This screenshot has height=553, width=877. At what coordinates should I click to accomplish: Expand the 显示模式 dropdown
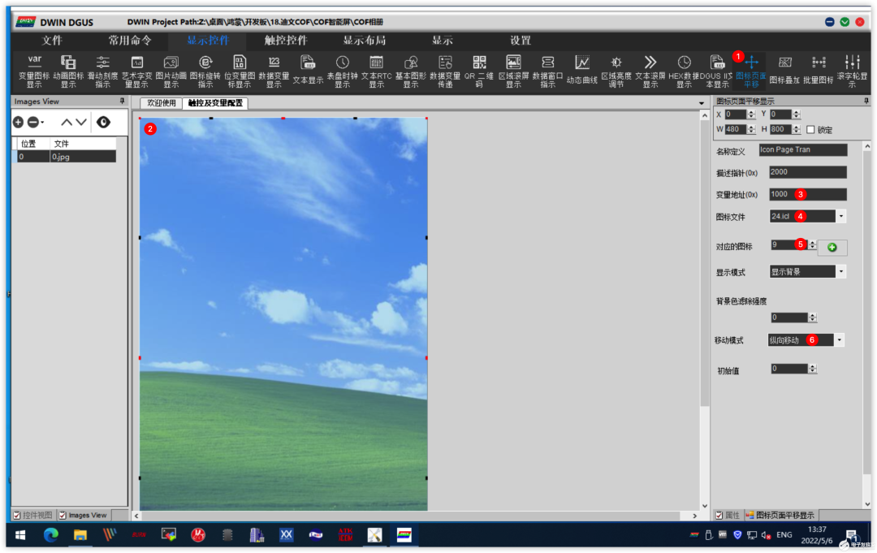coord(840,272)
